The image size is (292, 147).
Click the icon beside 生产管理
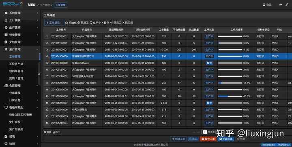tap(6, 49)
